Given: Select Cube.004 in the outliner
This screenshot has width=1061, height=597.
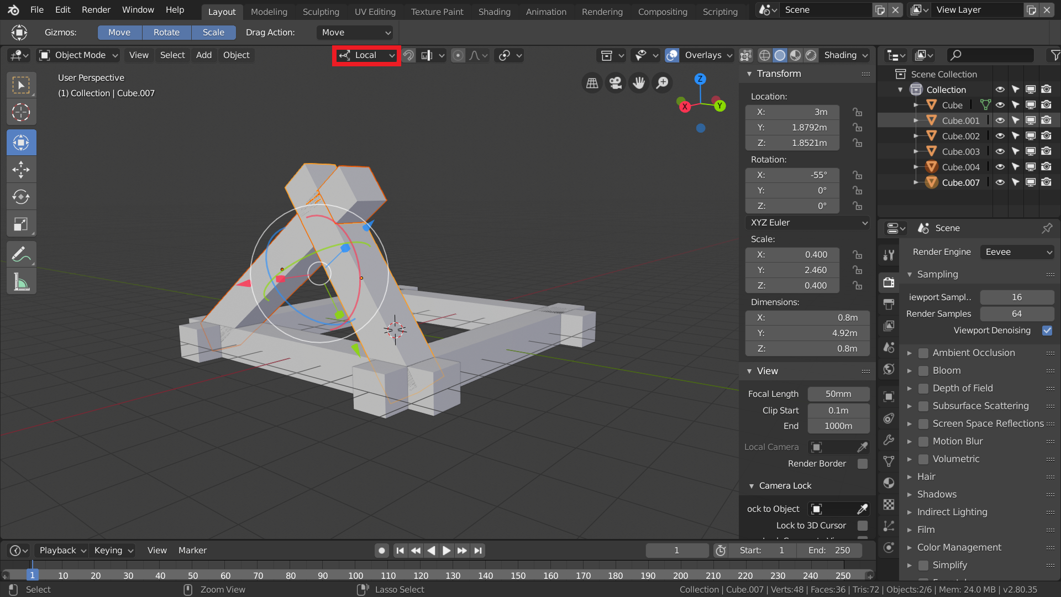Looking at the screenshot, I should tap(960, 167).
